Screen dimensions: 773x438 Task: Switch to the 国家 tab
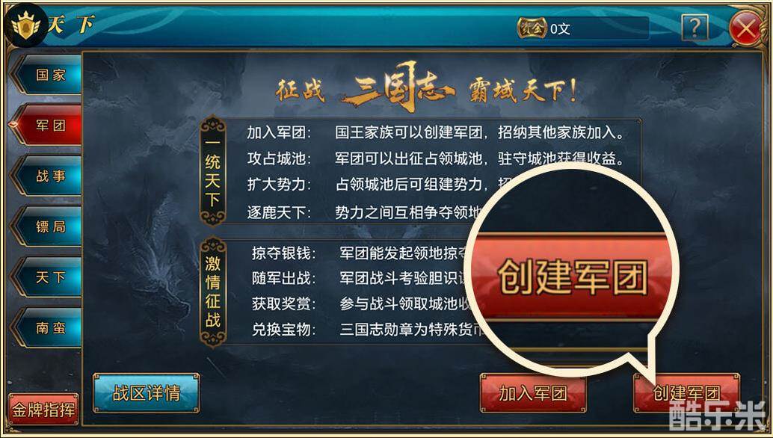coord(47,75)
